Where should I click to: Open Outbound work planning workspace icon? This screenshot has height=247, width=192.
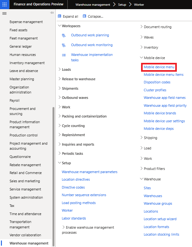(64, 35)
